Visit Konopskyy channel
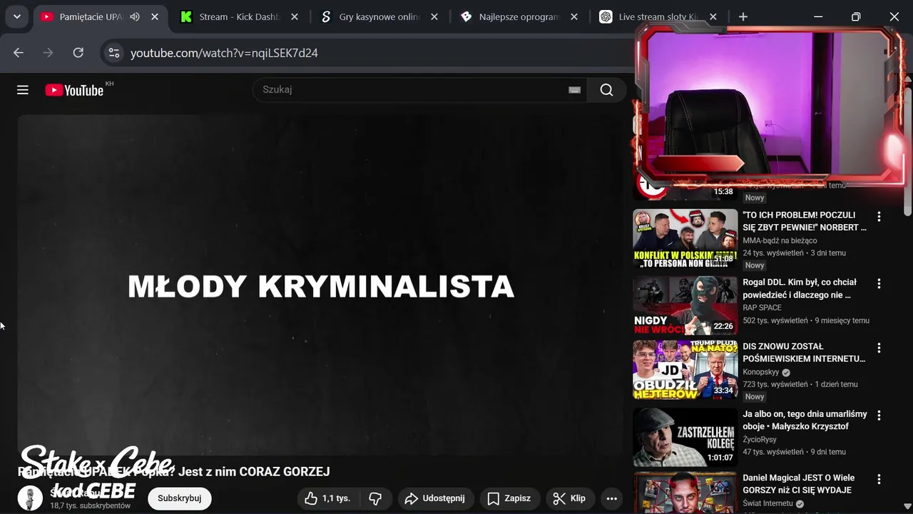The height and width of the screenshot is (514, 913). point(761,372)
